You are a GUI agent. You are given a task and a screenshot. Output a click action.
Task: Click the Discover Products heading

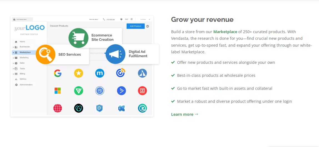click(x=59, y=26)
